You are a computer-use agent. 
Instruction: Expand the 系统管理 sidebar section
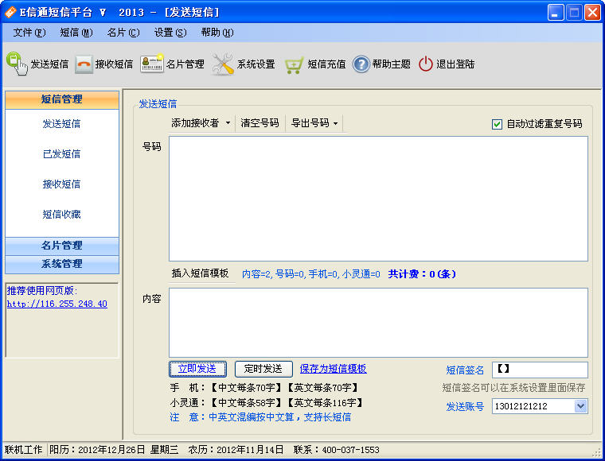click(62, 264)
